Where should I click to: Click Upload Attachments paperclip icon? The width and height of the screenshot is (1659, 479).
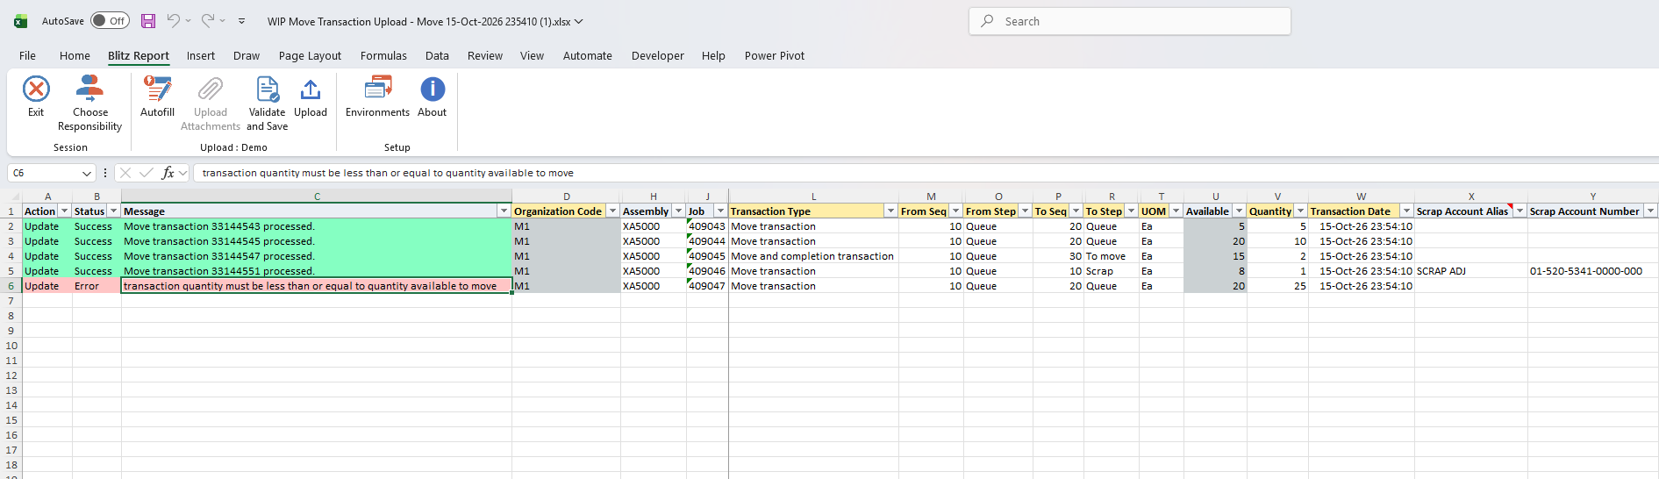click(x=211, y=89)
